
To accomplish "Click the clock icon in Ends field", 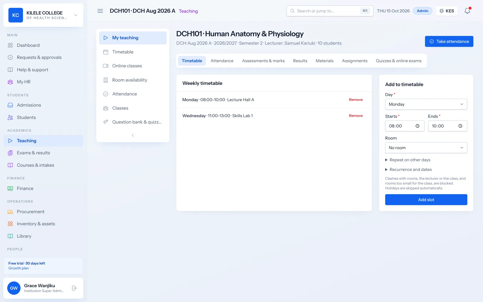I will (460, 126).
